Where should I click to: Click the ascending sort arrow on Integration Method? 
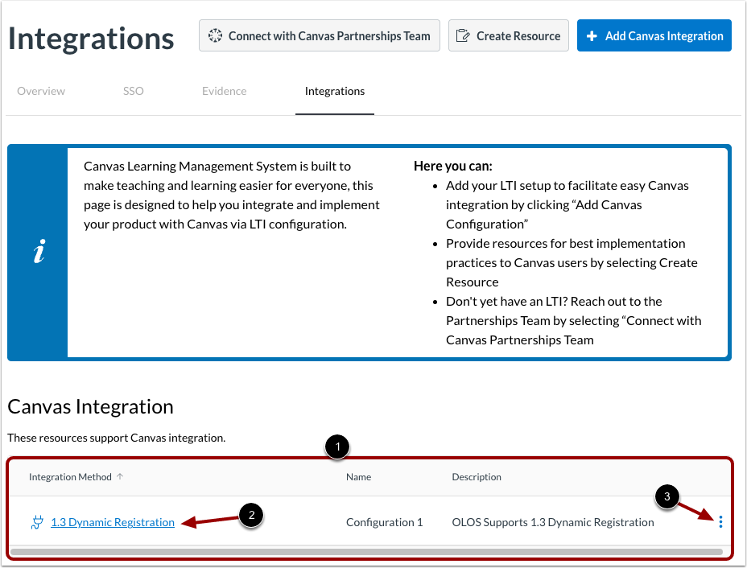[x=119, y=476]
